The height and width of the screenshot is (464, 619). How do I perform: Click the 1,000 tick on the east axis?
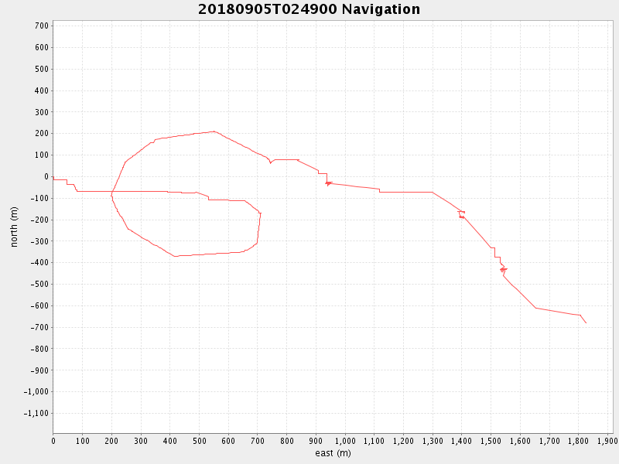344,441
